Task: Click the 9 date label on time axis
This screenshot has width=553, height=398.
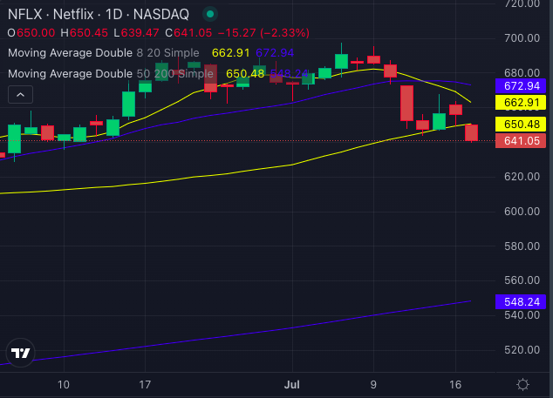Action: 373,385
